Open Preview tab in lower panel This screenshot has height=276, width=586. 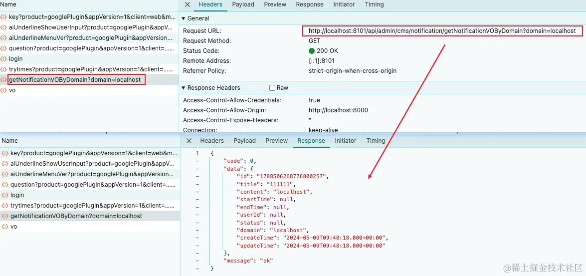click(277, 141)
